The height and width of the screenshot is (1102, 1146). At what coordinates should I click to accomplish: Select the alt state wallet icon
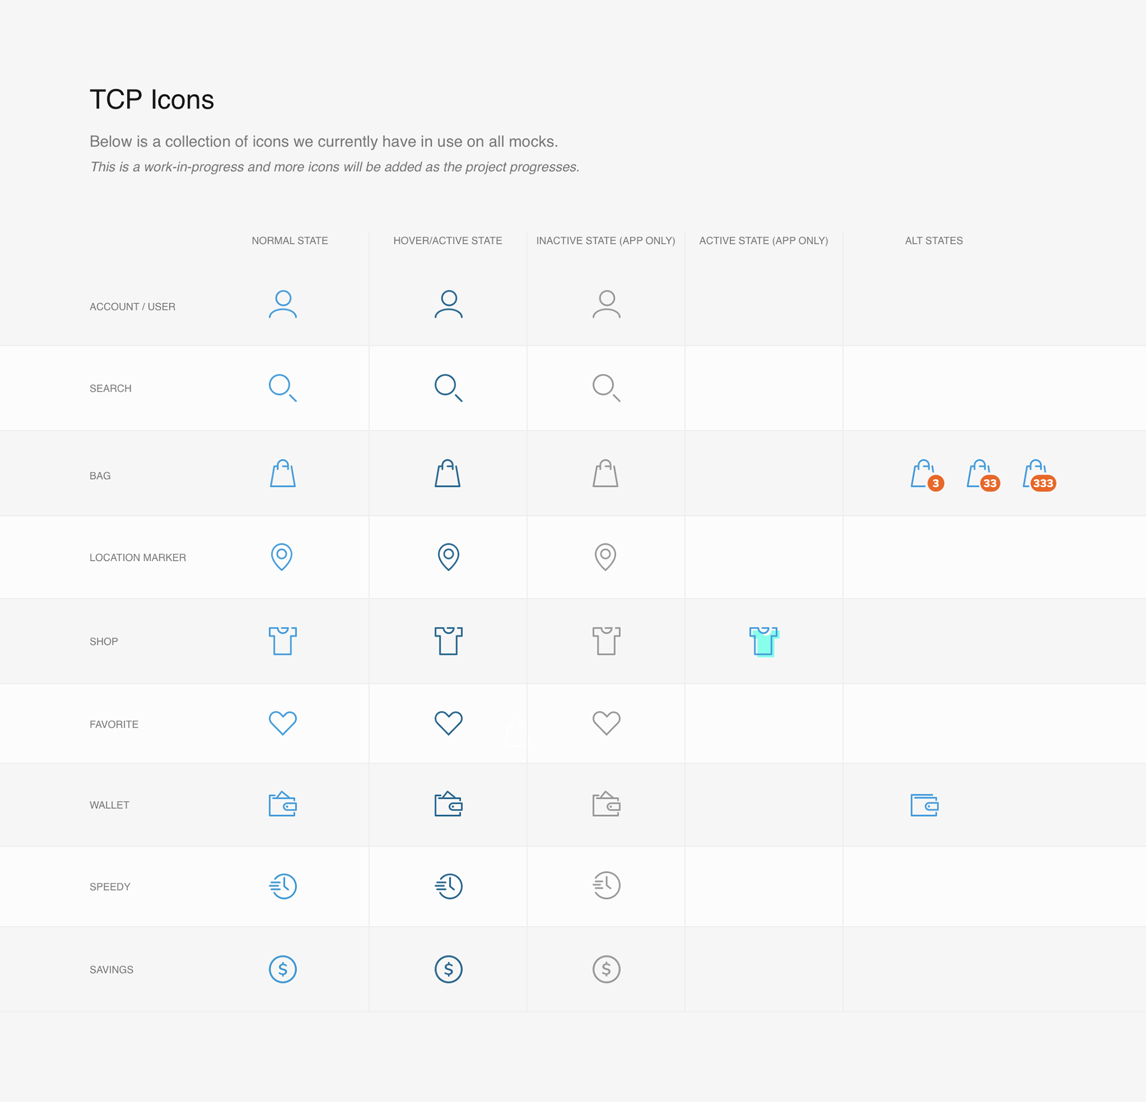[925, 805]
